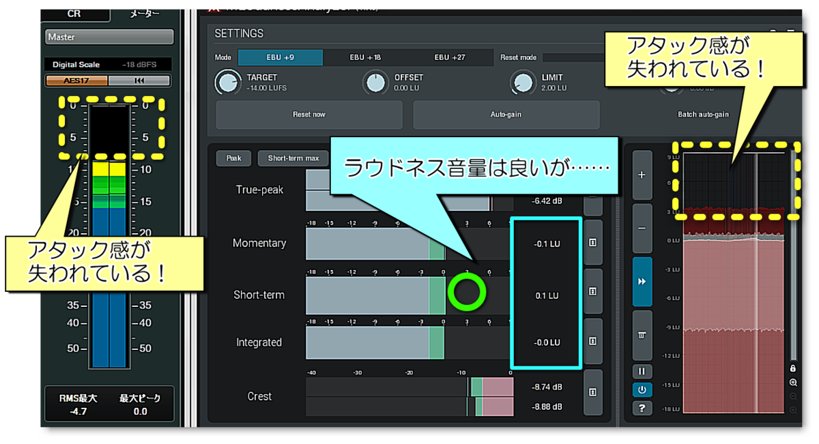Click the Momentary row options button

592,242
